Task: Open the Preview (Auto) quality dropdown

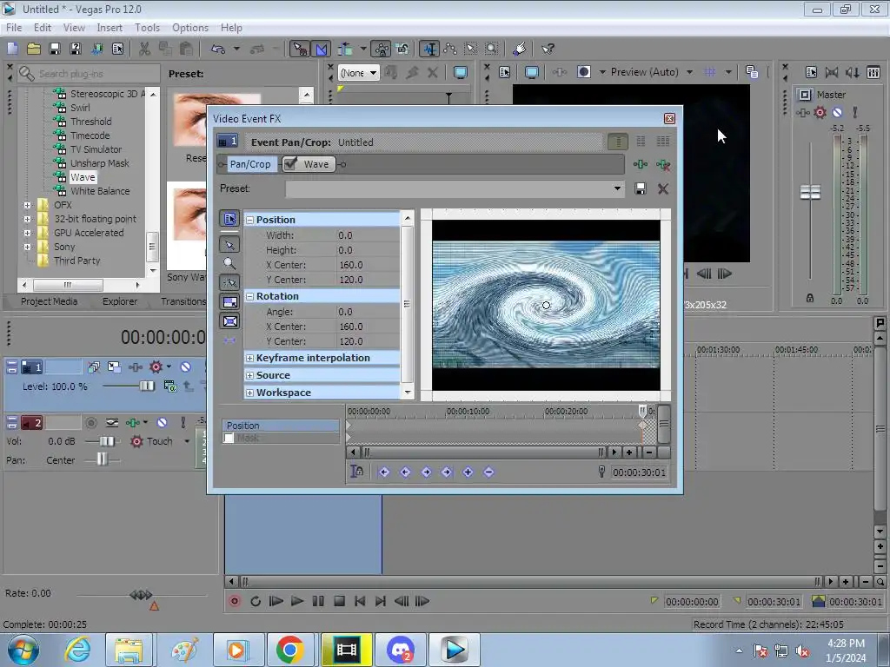Action: 689,72
